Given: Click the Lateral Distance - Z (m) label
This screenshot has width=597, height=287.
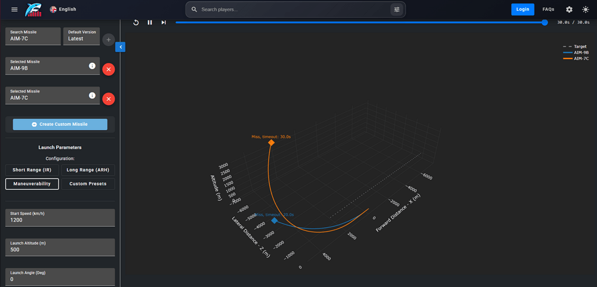Looking at the screenshot, I should [251, 237].
